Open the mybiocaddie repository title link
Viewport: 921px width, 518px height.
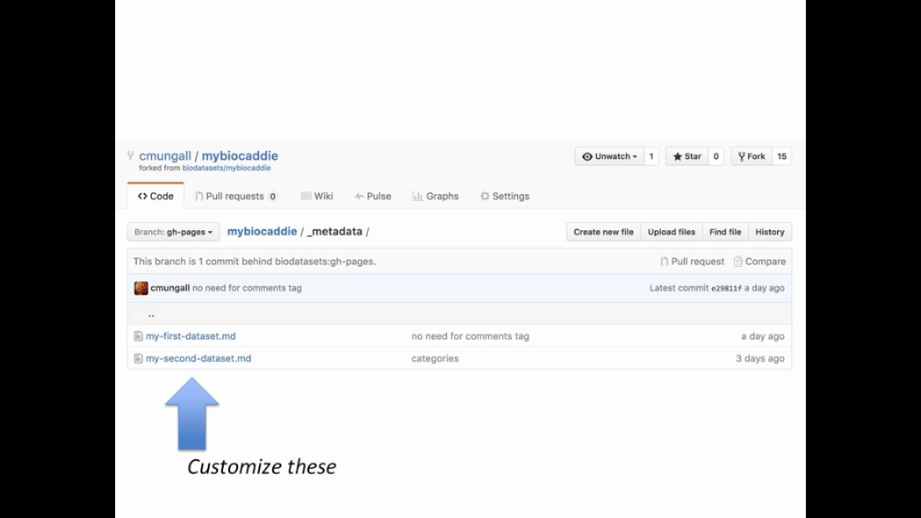tap(240, 156)
